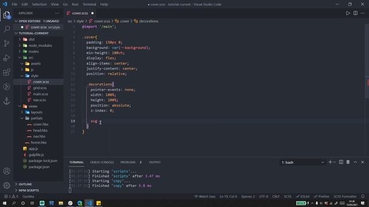This screenshot has width=369, height=207.
Task: Expand the NPM Scripts section
Action: [x=39, y=190]
